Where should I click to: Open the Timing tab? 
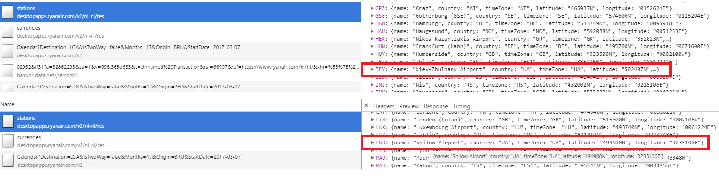tap(461, 106)
